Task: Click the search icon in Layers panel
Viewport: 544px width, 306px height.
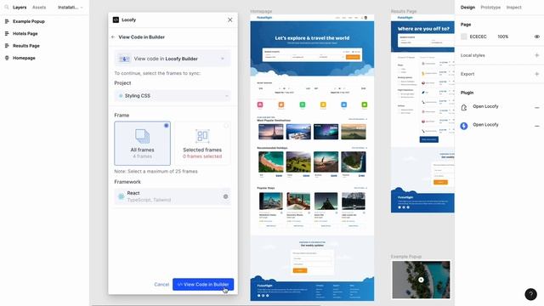Action: pyautogui.click(x=7, y=7)
